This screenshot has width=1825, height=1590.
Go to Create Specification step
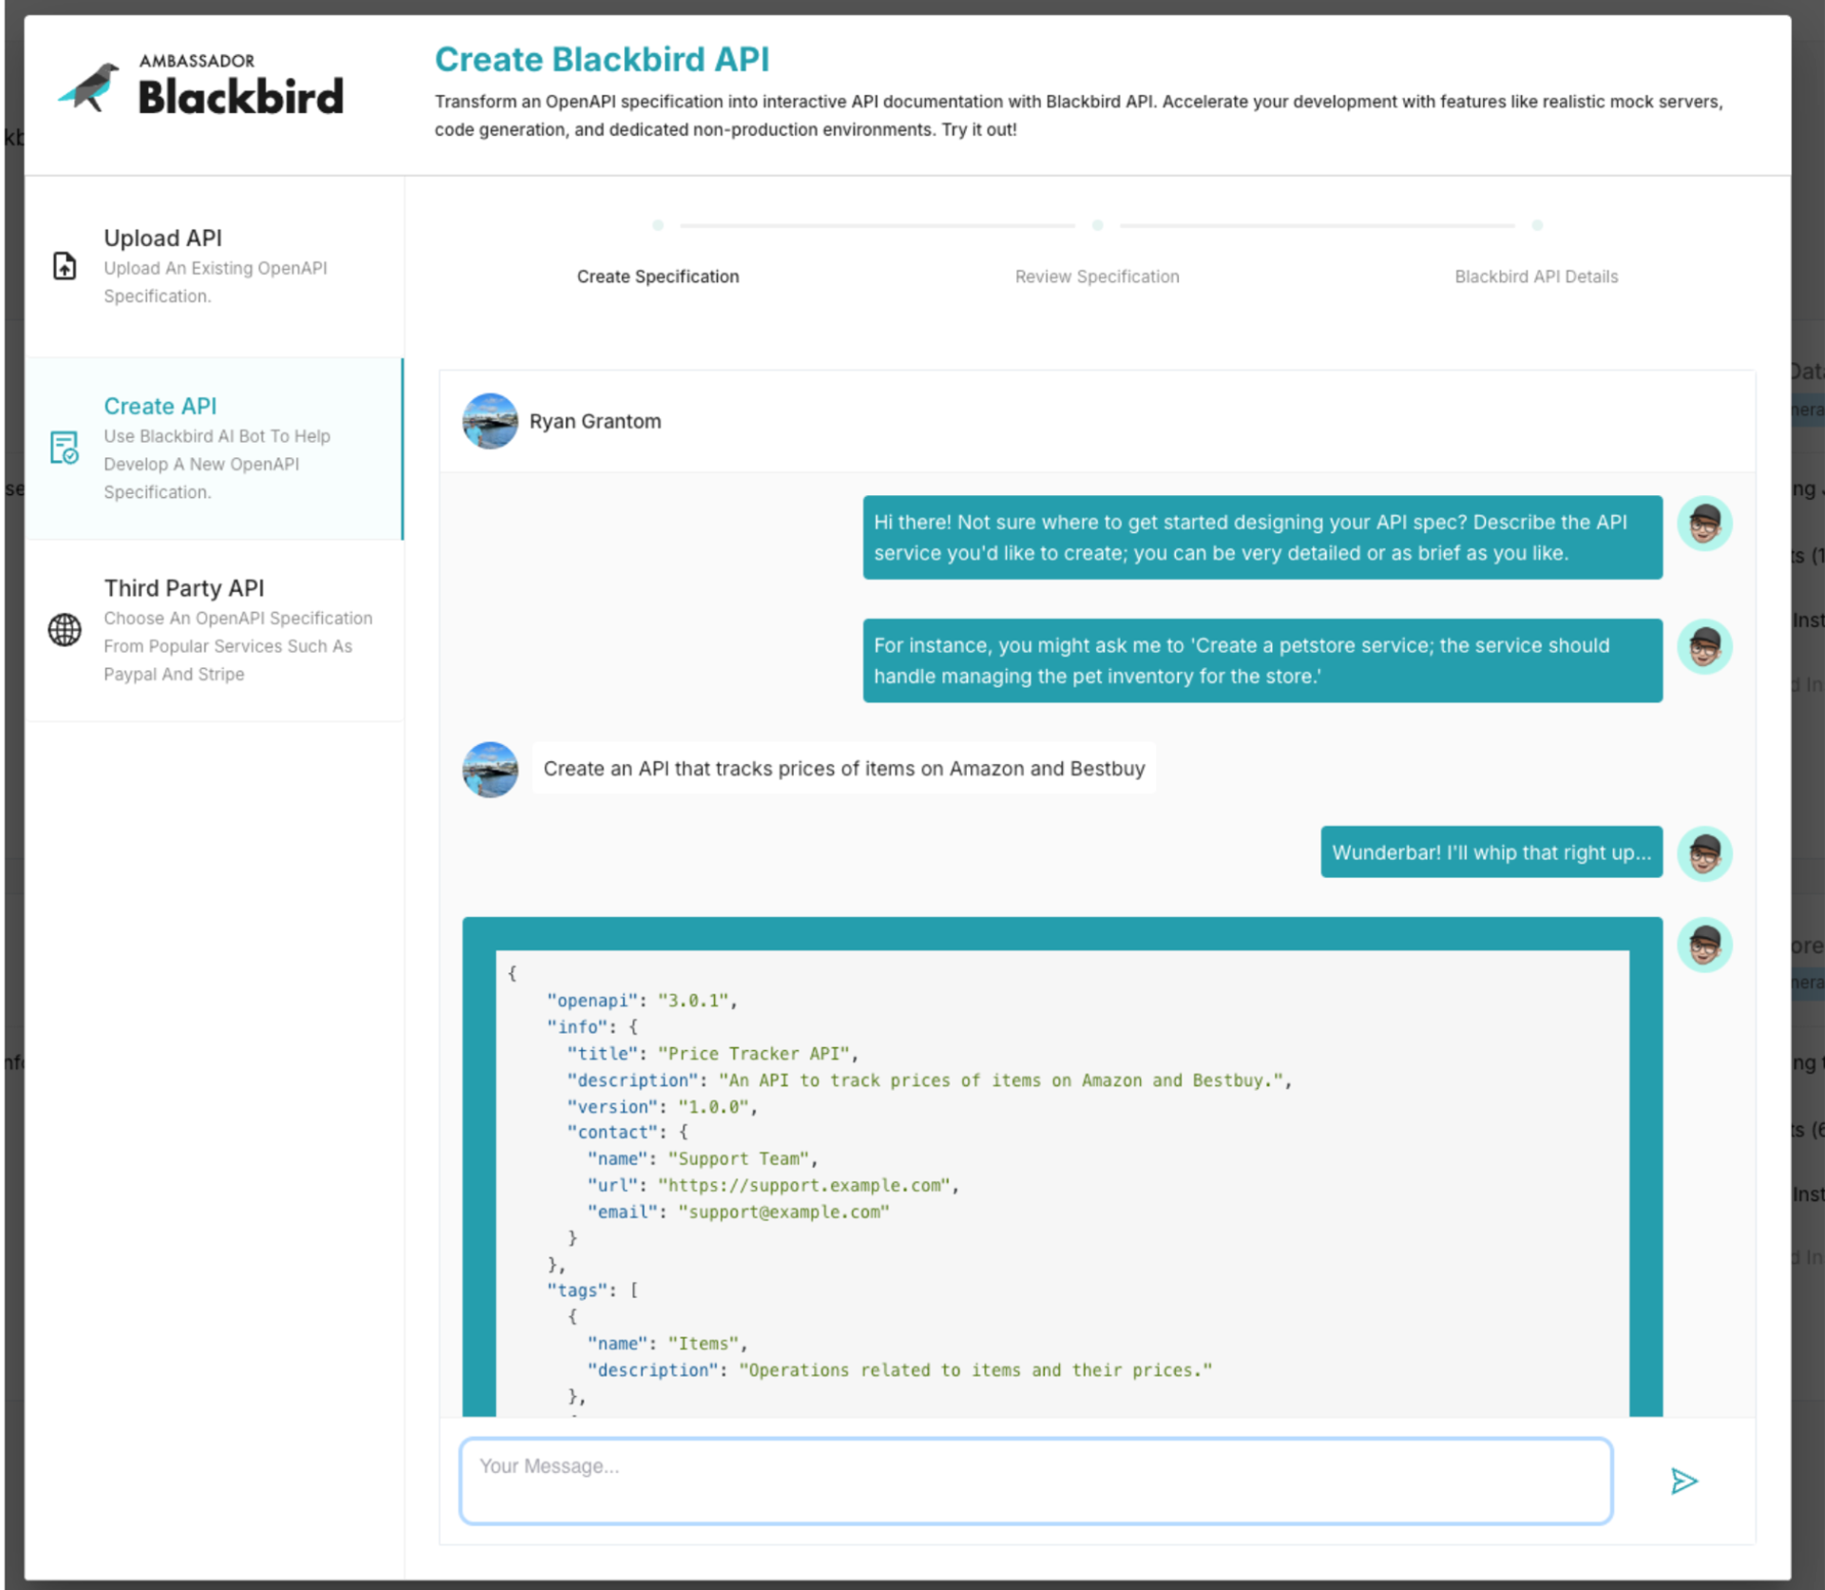[x=658, y=277]
